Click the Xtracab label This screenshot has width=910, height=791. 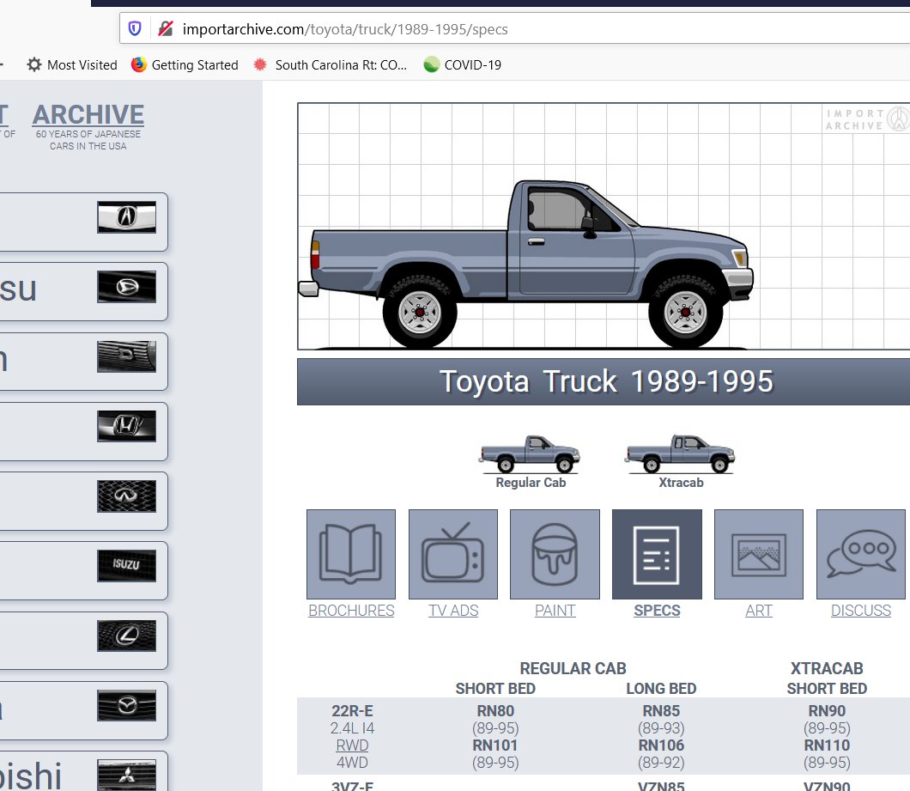click(681, 483)
